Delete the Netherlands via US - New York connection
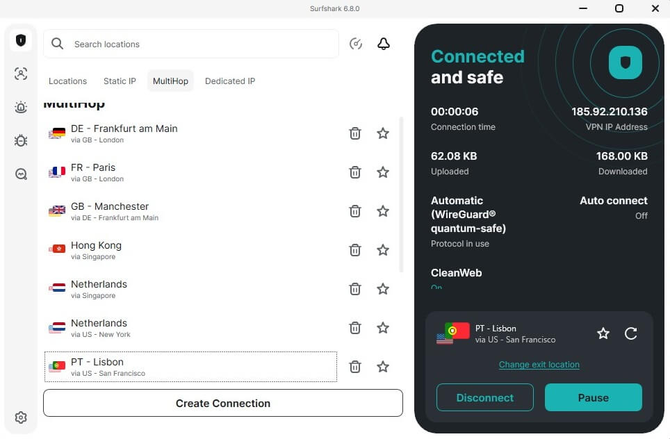Screen dimensions: 670x439 click(355, 328)
